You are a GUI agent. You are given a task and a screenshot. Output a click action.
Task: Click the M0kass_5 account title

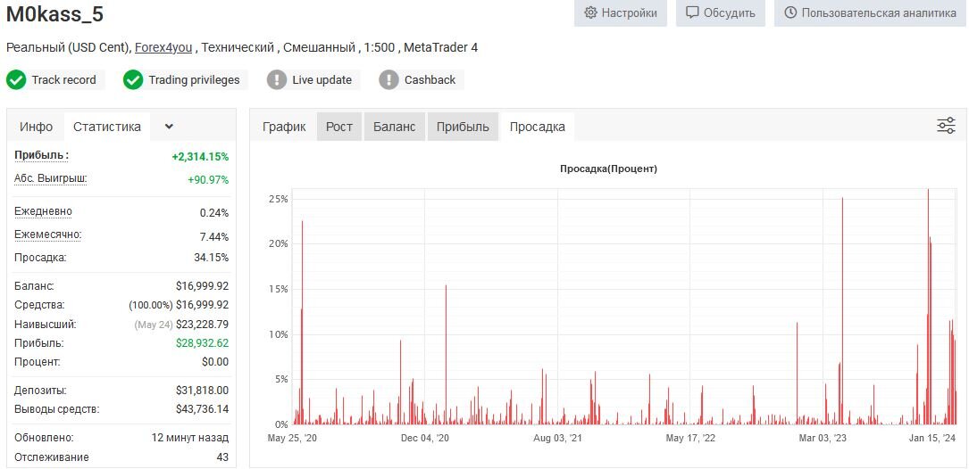pos(55,15)
